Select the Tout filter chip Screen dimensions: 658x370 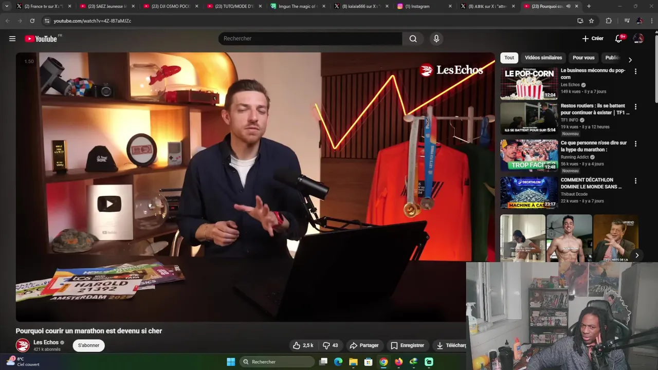tap(509, 58)
